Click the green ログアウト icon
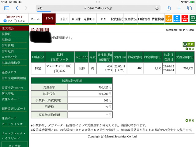196x147 pixels. (193, 18)
